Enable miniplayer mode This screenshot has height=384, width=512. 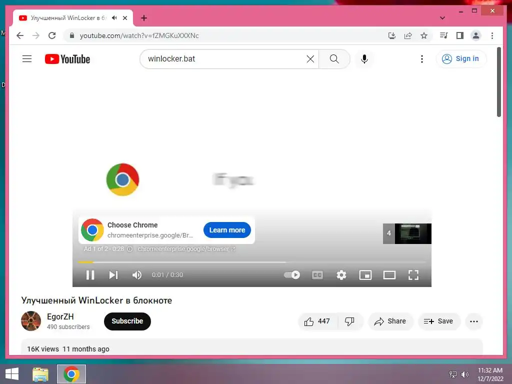click(x=365, y=275)
